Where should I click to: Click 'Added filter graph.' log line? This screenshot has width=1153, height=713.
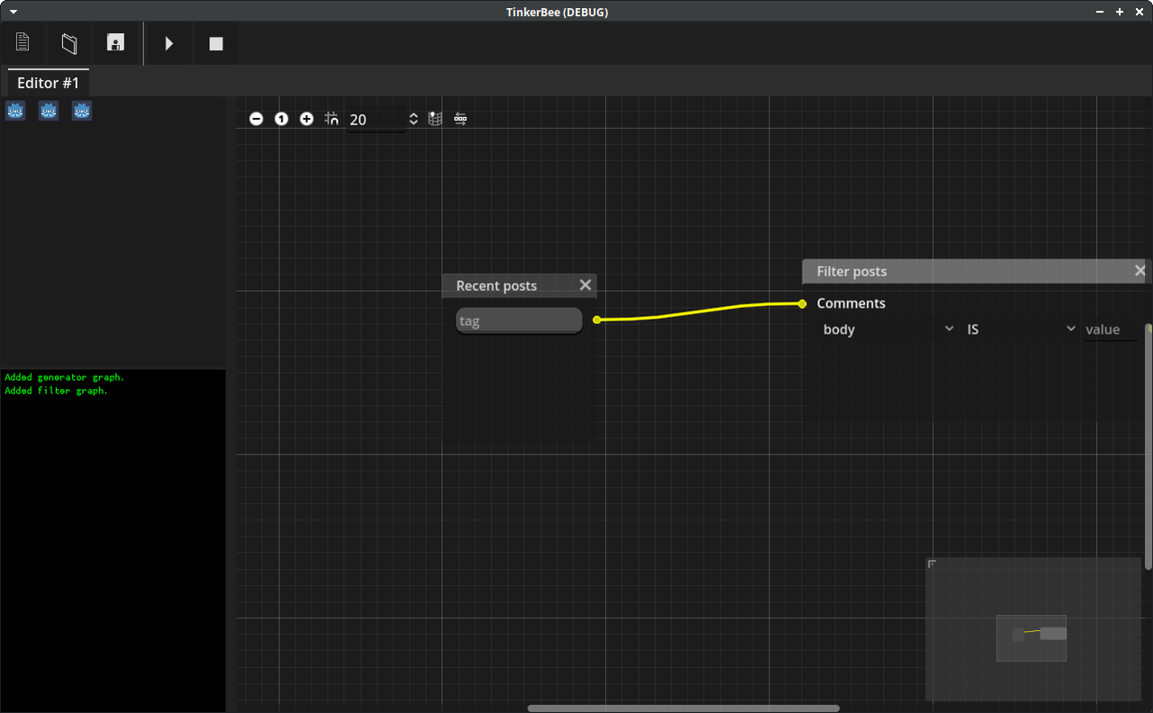click(x=56, y=391)
